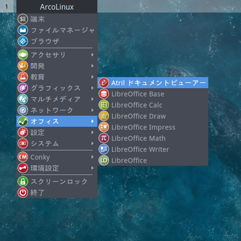Click the Conky CM icon

pyautogui.click(x=23, y=157)
